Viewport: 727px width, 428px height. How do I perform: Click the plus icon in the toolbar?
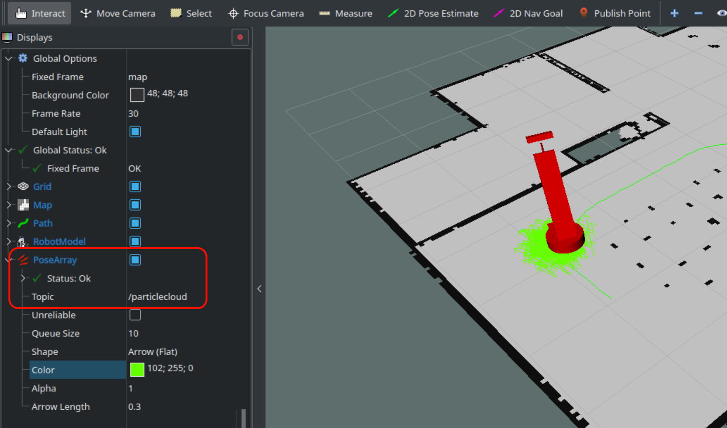[x=674, y=13]
